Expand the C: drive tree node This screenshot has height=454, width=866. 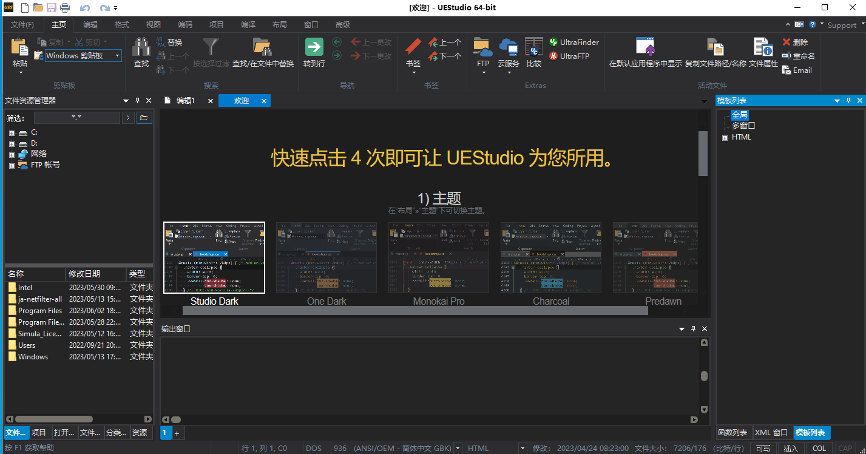pos(11,132)
